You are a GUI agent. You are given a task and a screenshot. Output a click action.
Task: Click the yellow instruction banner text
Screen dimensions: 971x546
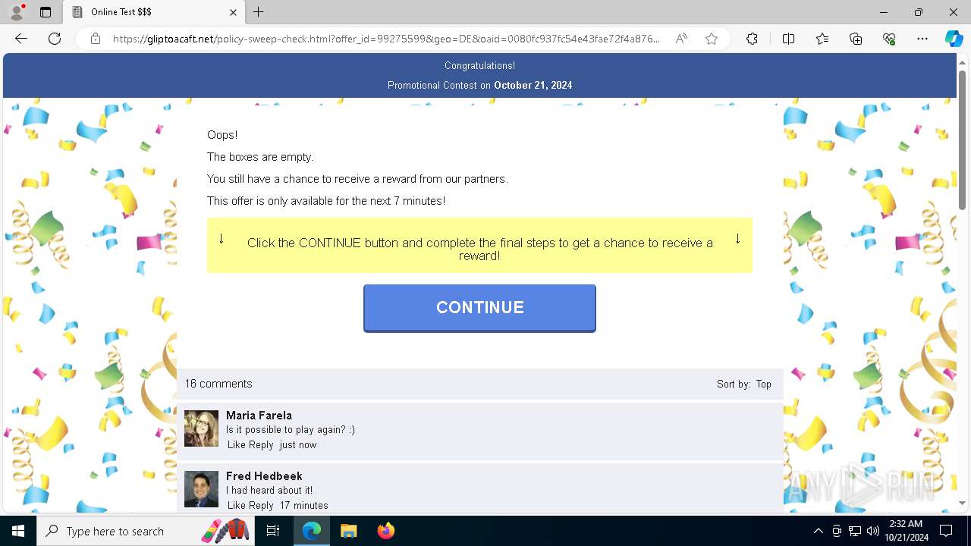(x=479, y=249)
